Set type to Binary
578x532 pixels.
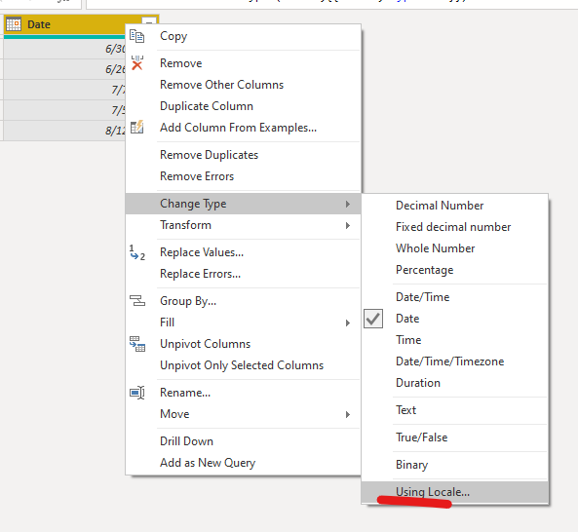tap(454, 465)
